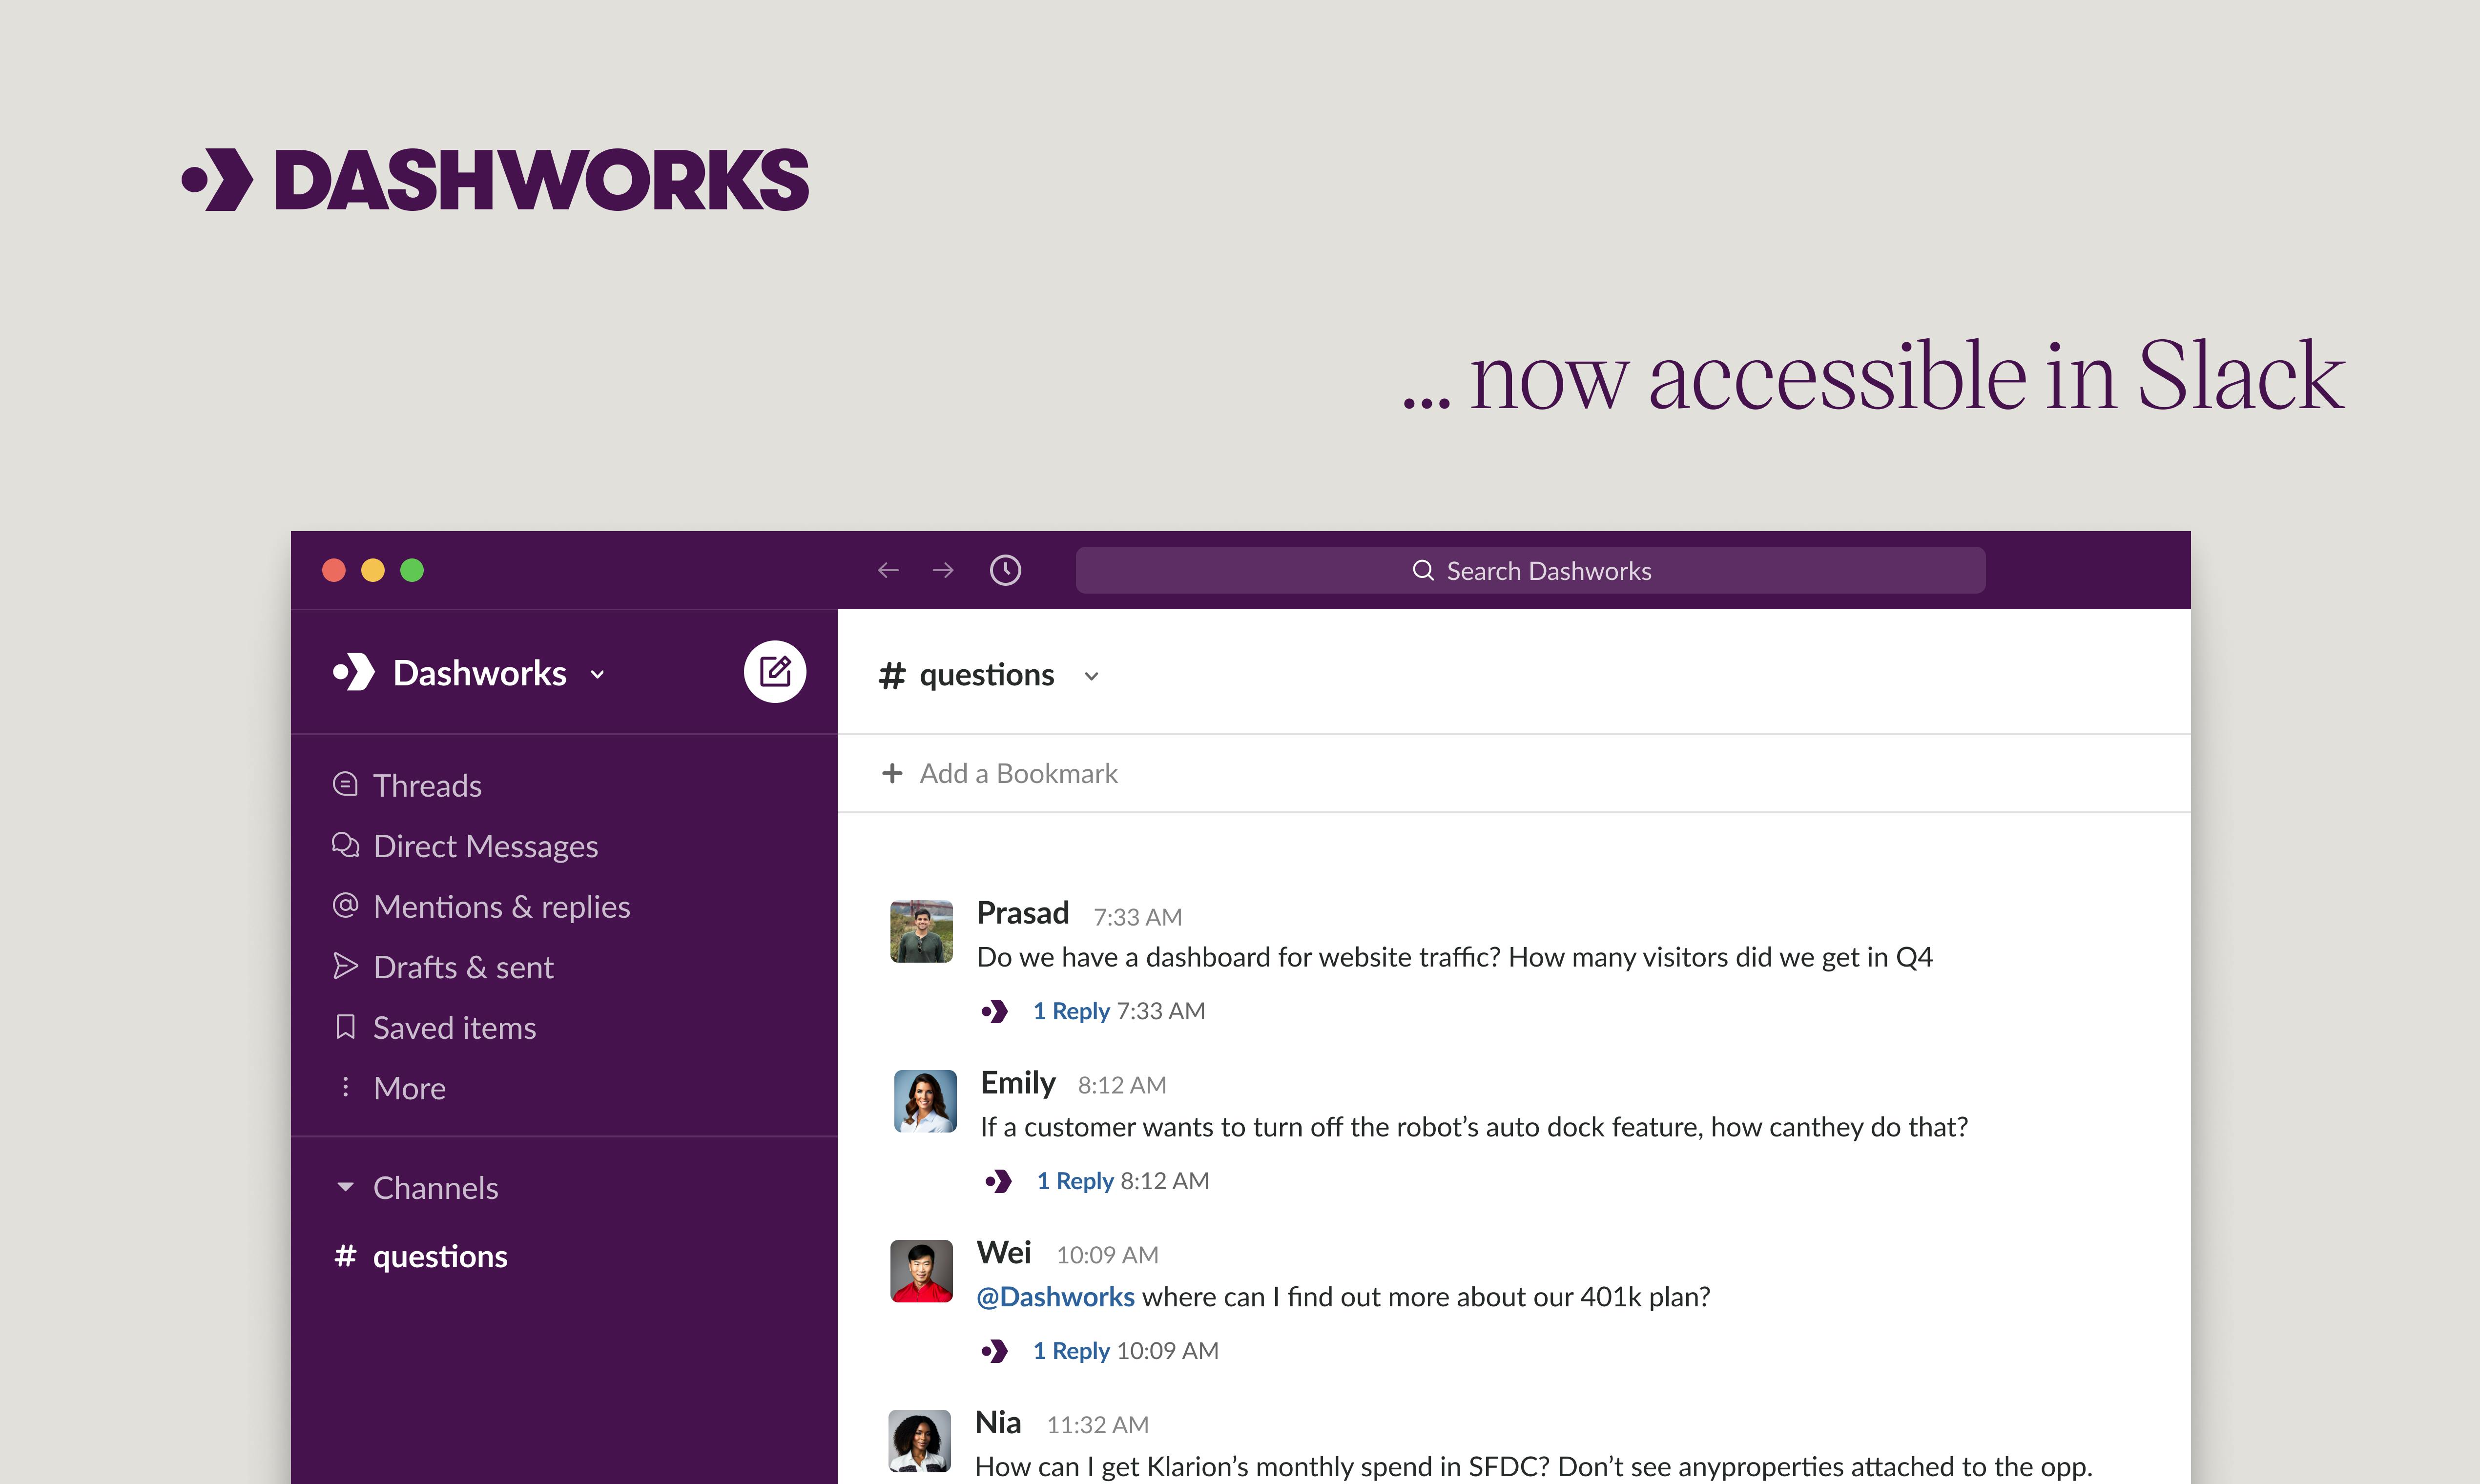Click the compose new message icon
The height and width of the screenshot is (1484, 2480).
pos(775,672)
